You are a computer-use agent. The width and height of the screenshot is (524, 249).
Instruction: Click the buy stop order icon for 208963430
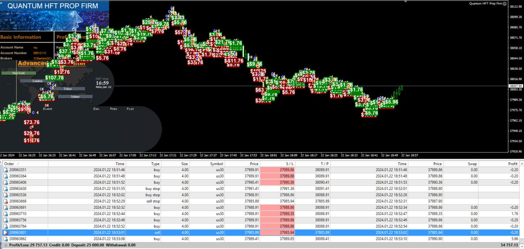pos(5,189)
